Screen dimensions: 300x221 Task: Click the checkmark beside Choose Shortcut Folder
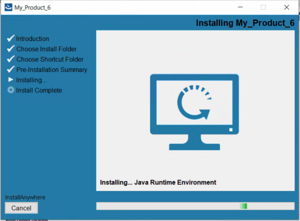point(11,59)
